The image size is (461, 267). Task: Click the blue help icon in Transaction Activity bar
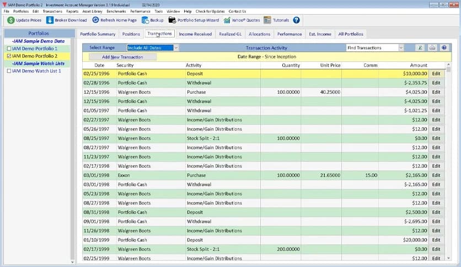tap(444, 47)
